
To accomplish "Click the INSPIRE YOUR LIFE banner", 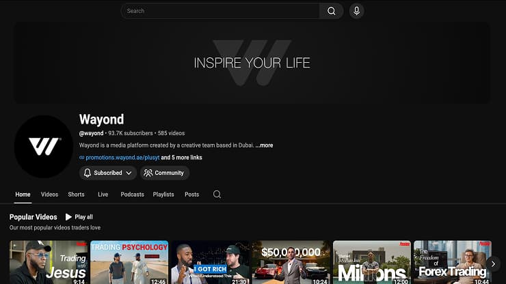I will click(x=252, y=63).
